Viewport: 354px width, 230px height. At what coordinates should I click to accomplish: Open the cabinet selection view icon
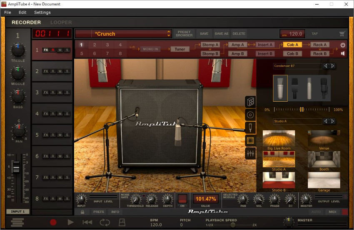coord(250,102)
